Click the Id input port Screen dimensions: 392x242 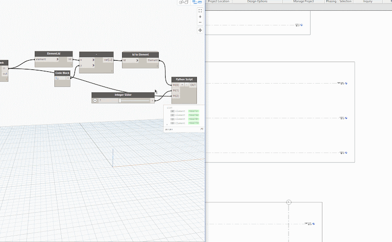tap(130, 60)
